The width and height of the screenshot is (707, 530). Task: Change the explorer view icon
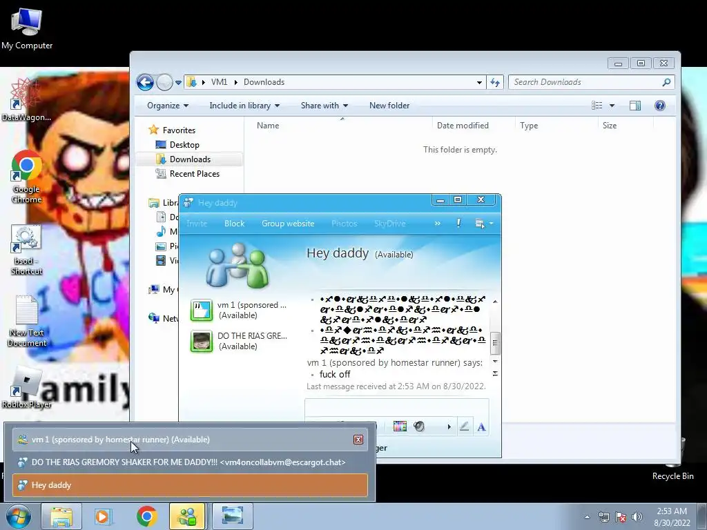click(597, 106)
